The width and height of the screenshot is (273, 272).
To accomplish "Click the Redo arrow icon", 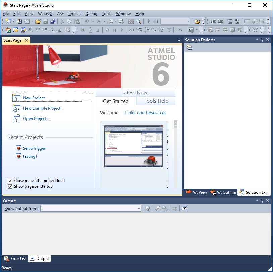I will (99, 21).
